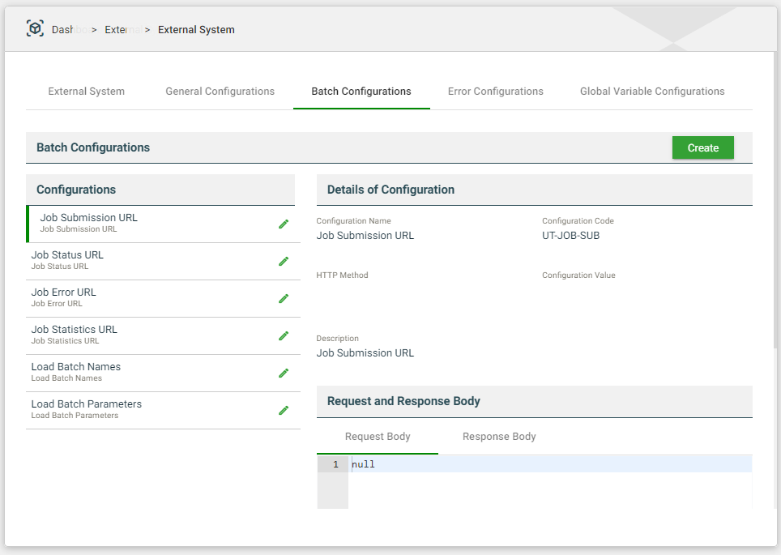Select the Request Body tab

coord(378,437)
